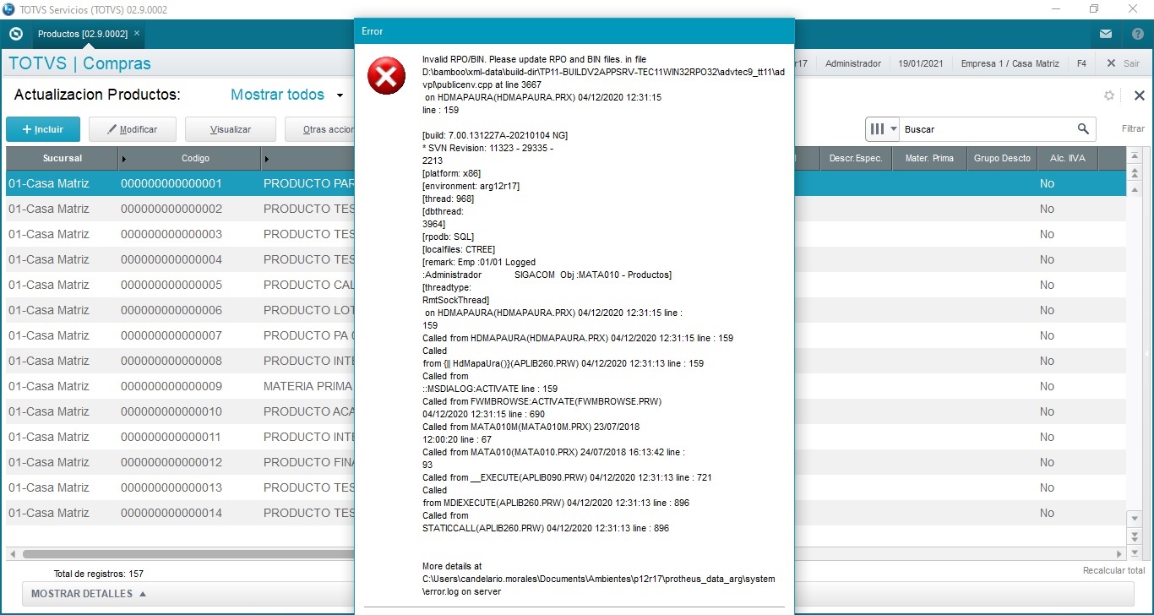The image size is (1154, 615).
Task: Open the help question mark icon
Action: 1138,35
